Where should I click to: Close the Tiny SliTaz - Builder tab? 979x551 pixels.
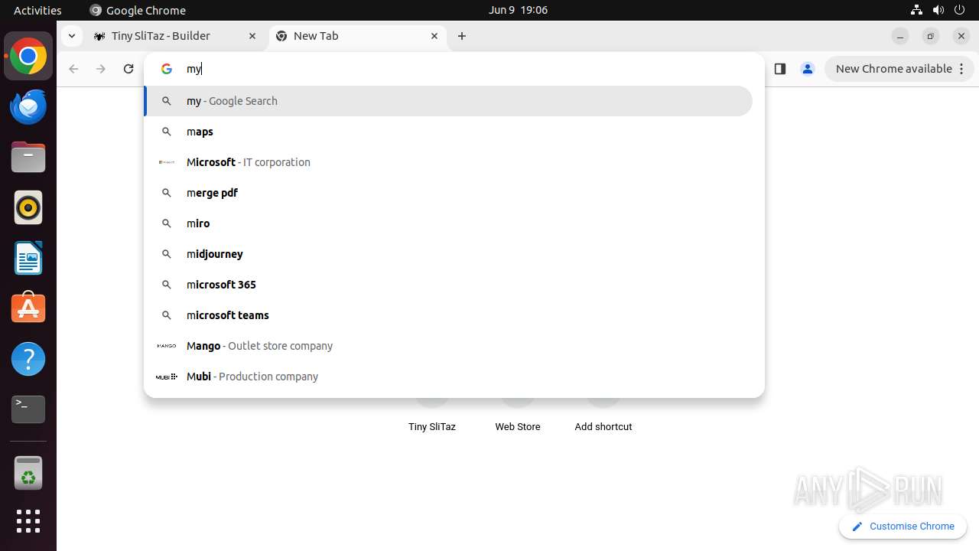pyautogui.click(x=252, y=36)
